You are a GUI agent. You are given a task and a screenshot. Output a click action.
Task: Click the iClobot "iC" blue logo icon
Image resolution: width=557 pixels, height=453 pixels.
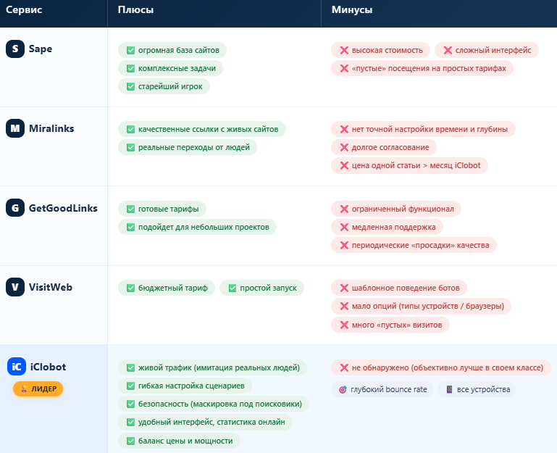pos(17,367)
